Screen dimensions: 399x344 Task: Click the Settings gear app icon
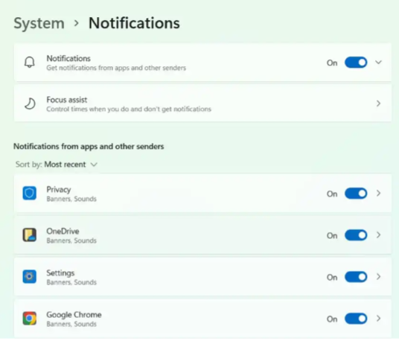tap(30, 276)
